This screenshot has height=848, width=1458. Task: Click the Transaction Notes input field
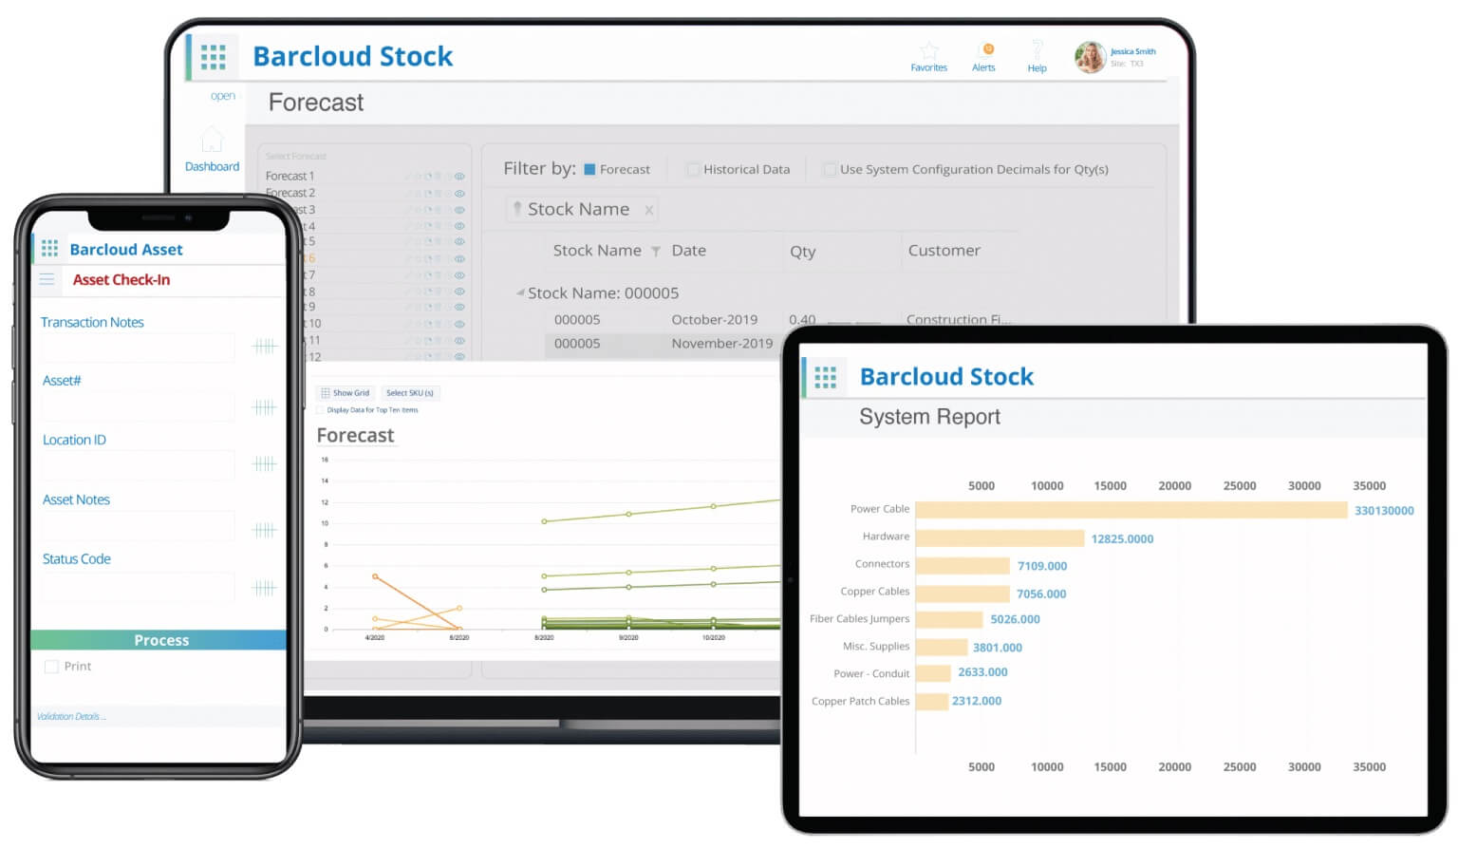click(x=138, y=347)
